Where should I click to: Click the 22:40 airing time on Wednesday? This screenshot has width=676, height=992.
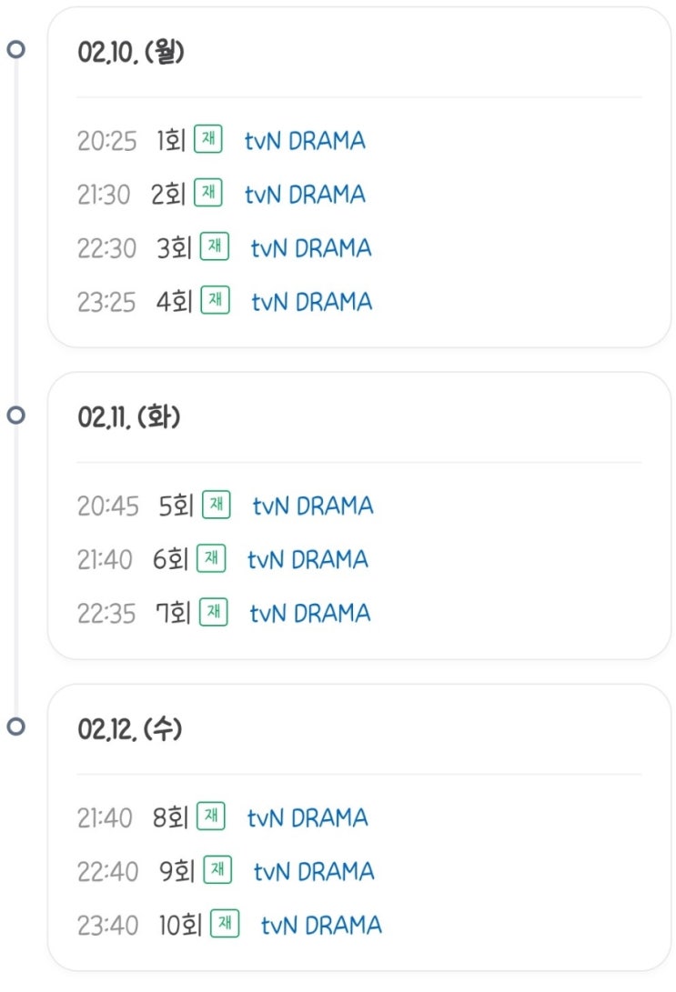(x=107, y=872)
